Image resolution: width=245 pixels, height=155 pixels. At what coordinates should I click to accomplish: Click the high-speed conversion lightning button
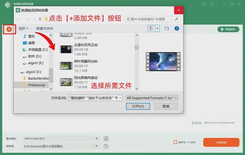228,29
